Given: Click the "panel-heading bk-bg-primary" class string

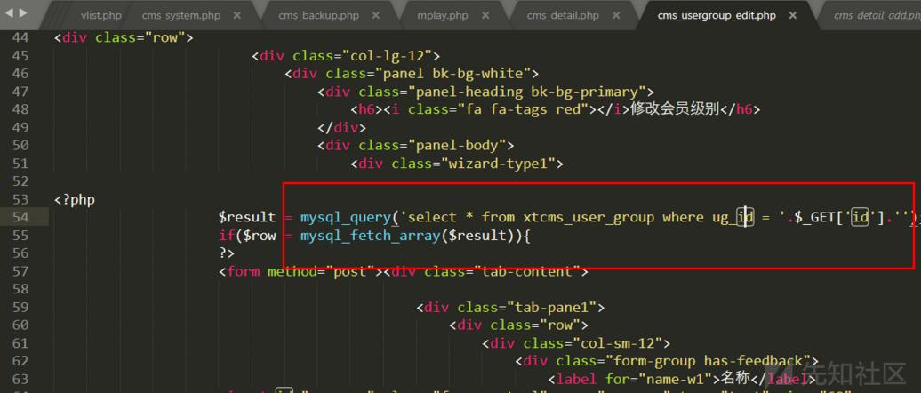Looking at the screenshot, I should (x=527, y=92).
